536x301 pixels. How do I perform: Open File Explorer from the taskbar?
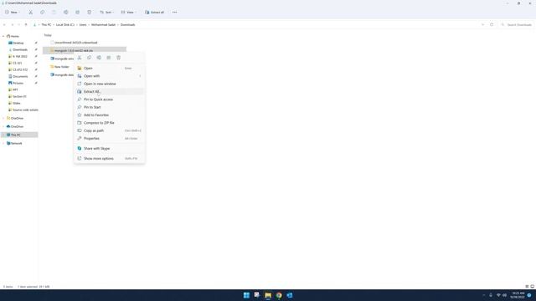(x=268, y=295)
